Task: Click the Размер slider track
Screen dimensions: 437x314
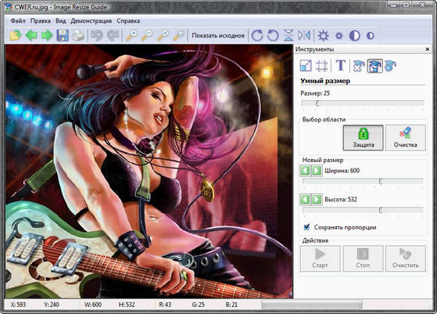Action: pos(363,103)
